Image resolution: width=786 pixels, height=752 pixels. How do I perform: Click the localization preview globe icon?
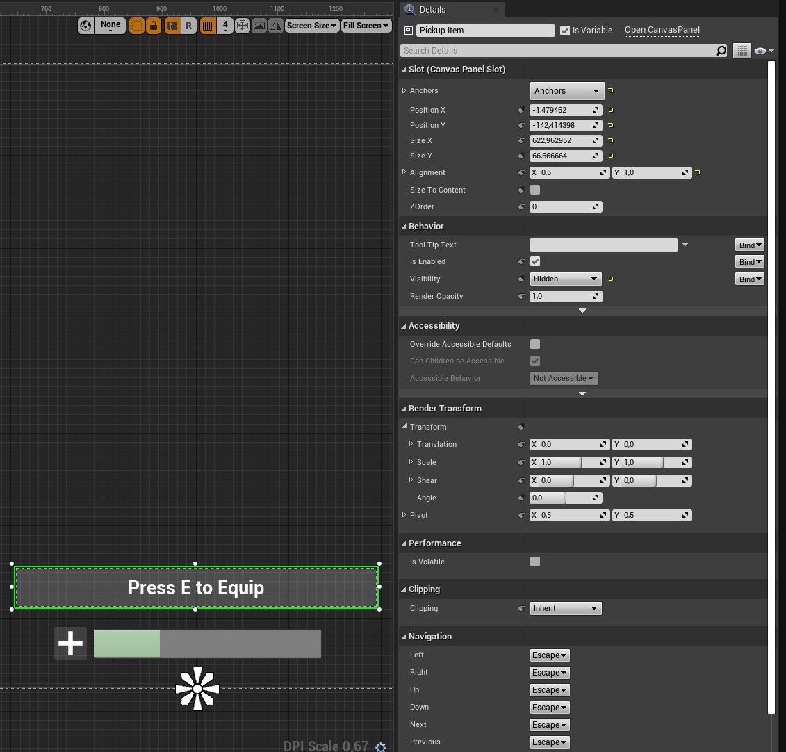(85, 26)
